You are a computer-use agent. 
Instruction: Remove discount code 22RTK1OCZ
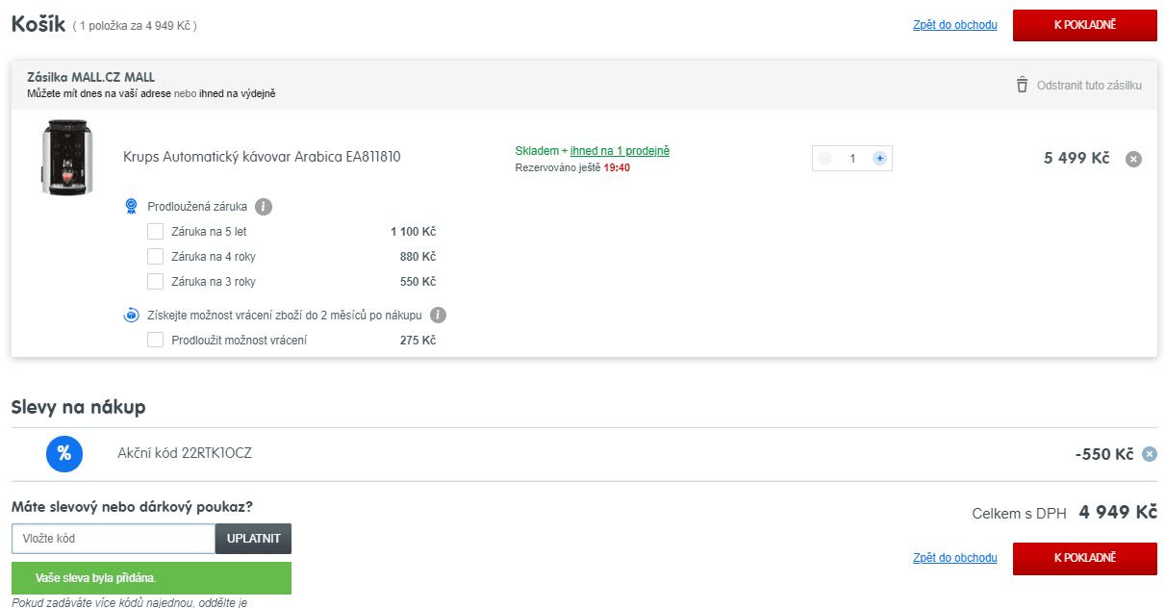(x=1149, y=454)
